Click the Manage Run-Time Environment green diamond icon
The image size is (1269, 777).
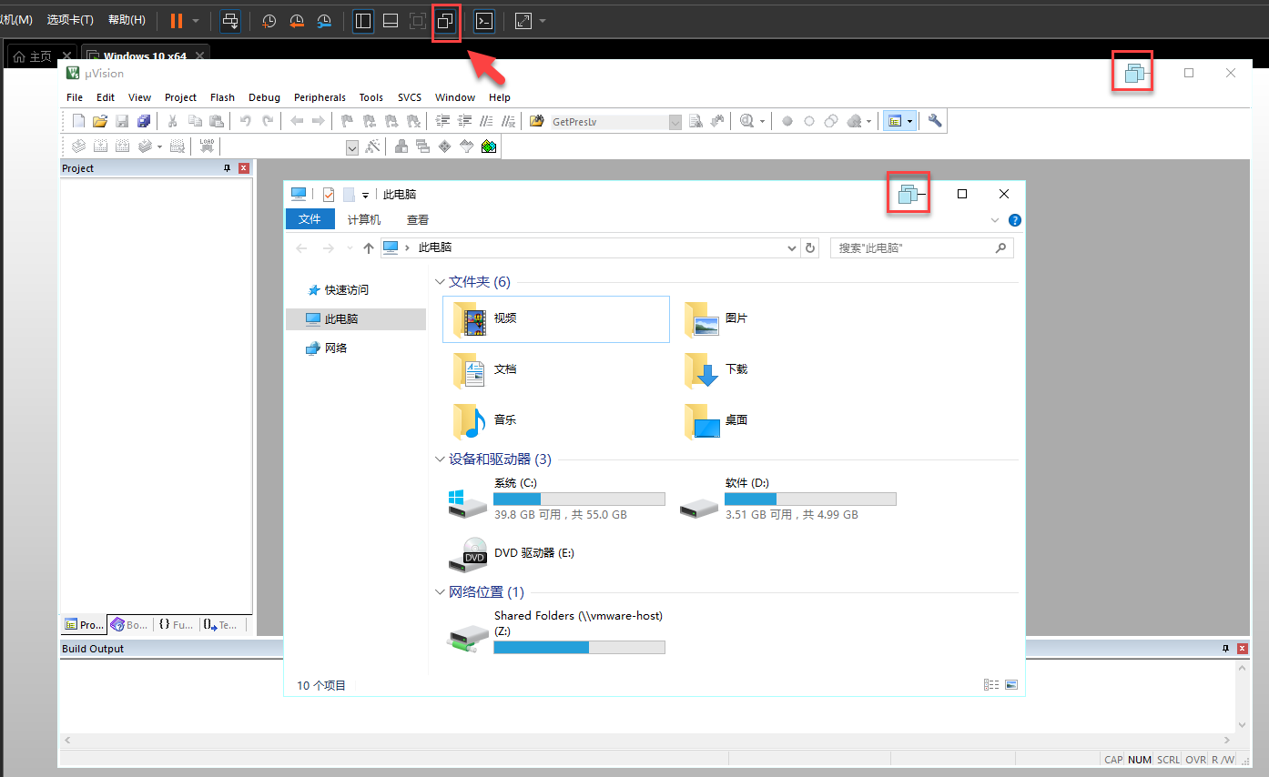click(444, 146)
